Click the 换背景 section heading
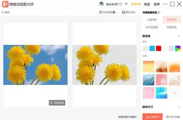This screenshot has width=183, height=120. [146, 36]
